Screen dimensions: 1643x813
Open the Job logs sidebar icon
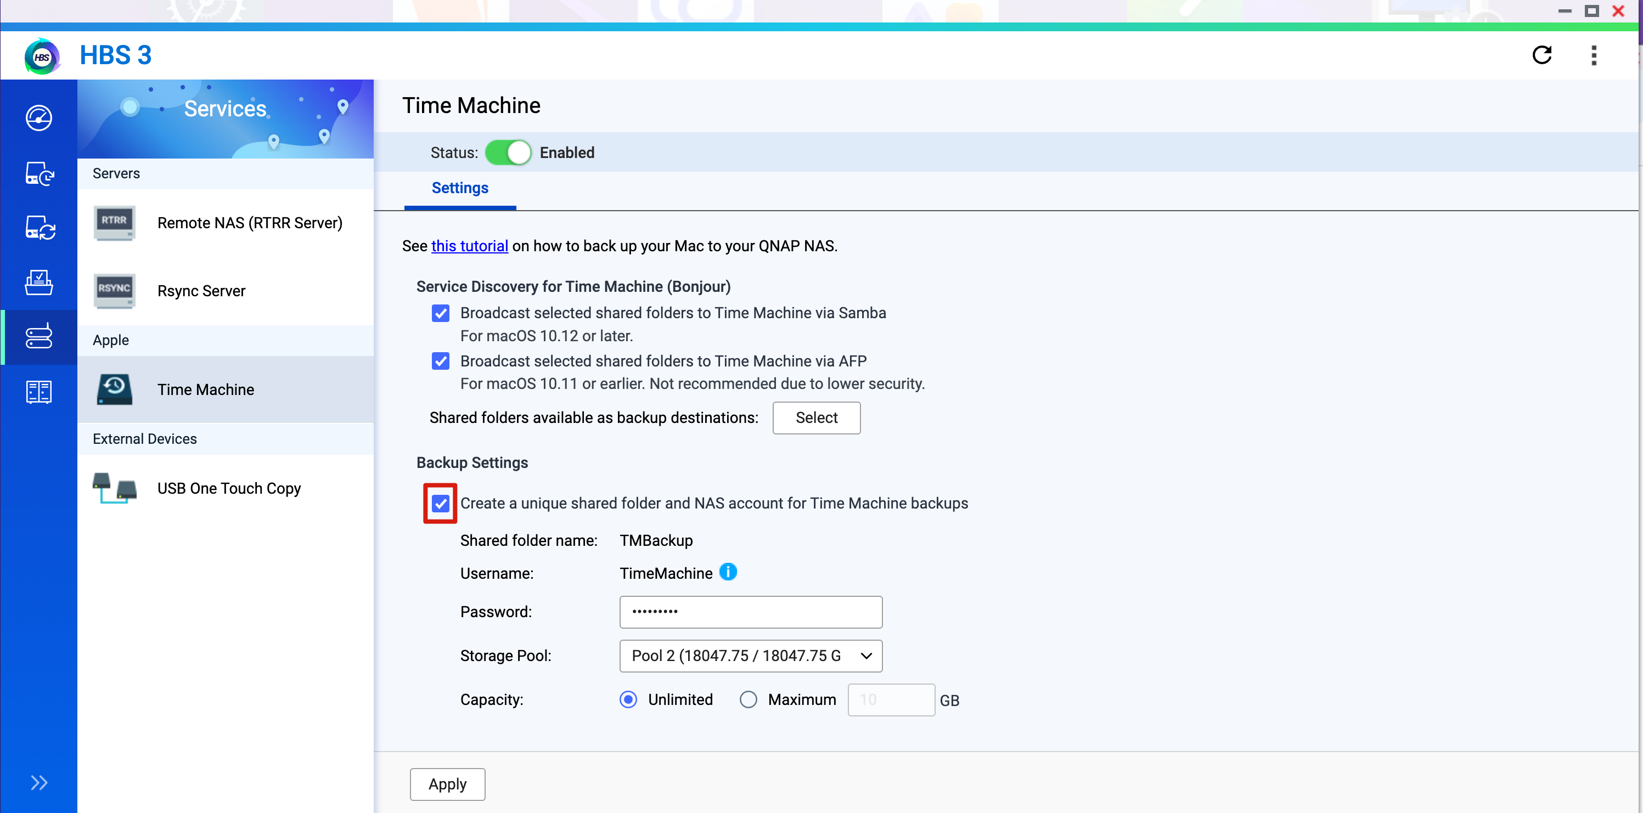tap(39, 392)
